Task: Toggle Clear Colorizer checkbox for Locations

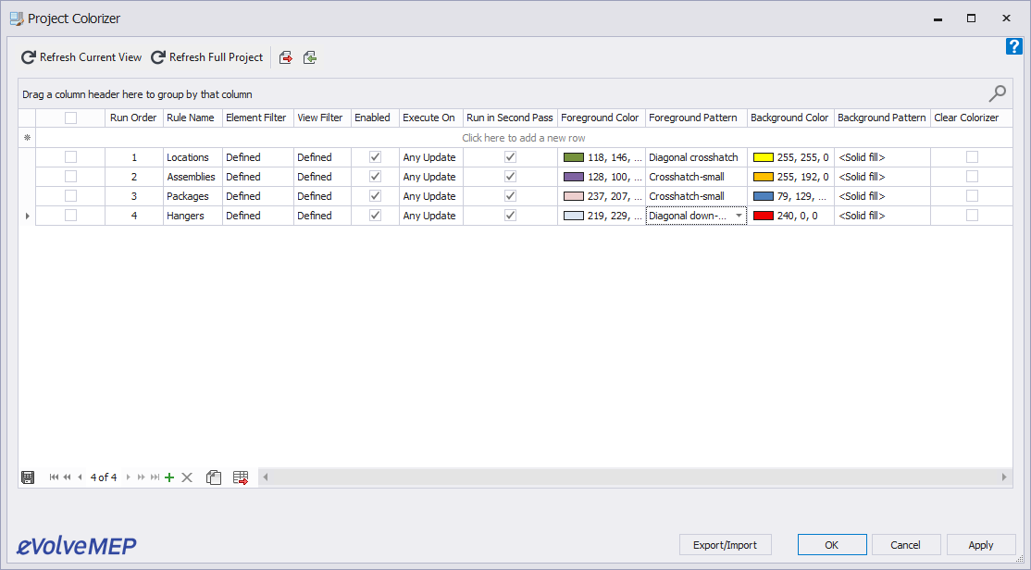Action: 972,157
